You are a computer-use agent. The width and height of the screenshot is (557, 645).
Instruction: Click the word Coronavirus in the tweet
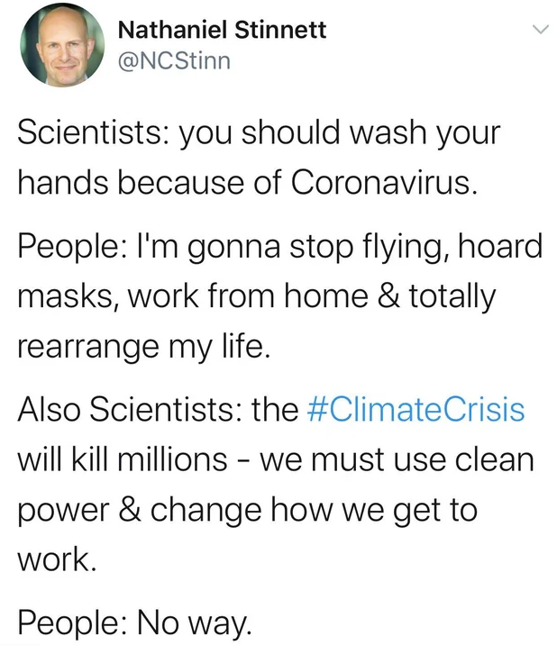[385, 182]
